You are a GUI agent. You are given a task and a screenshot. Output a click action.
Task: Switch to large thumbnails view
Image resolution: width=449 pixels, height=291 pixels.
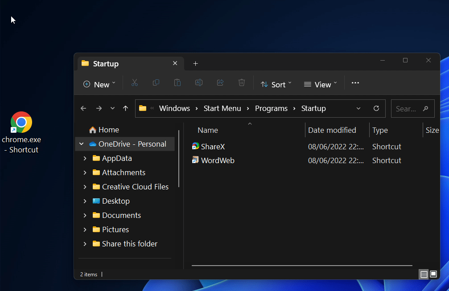click(433, 275)
